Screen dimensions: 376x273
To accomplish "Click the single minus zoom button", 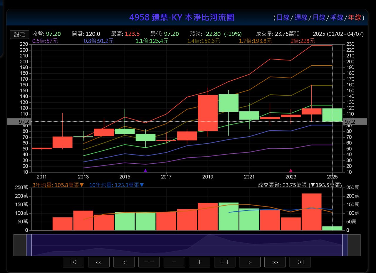I will coord(174,262).
